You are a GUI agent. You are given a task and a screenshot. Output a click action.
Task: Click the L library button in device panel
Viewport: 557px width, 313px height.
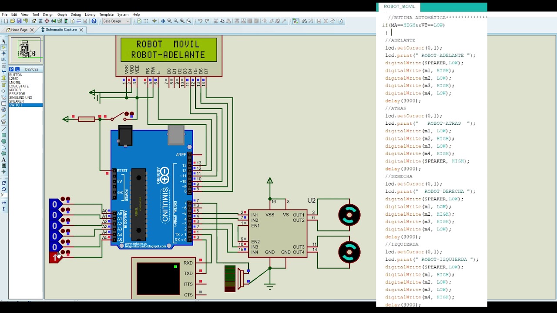[x=17, y=69]
